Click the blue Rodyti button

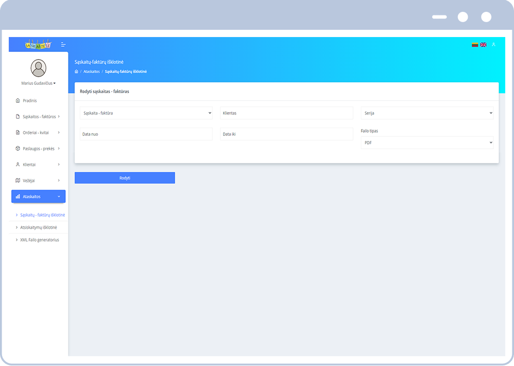pyautogui.click(x=124, y=178)
